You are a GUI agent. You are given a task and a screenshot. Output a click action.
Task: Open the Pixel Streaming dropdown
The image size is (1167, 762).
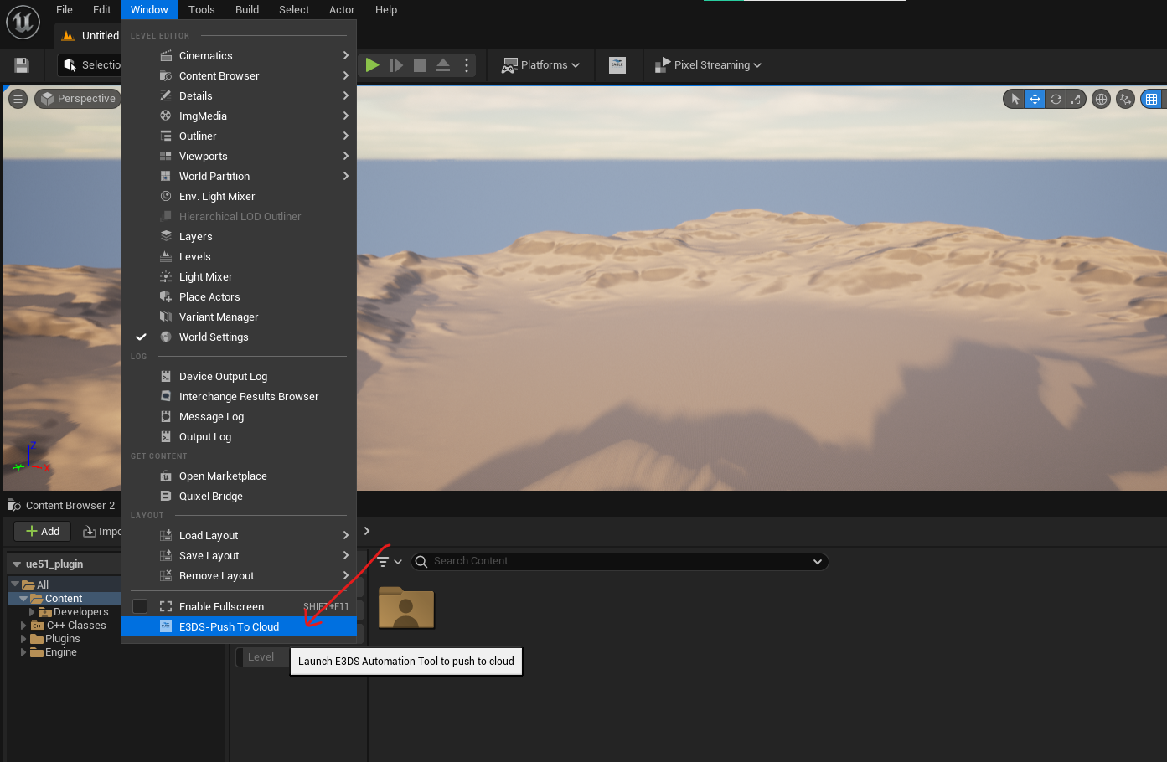[x=709, y=65]
